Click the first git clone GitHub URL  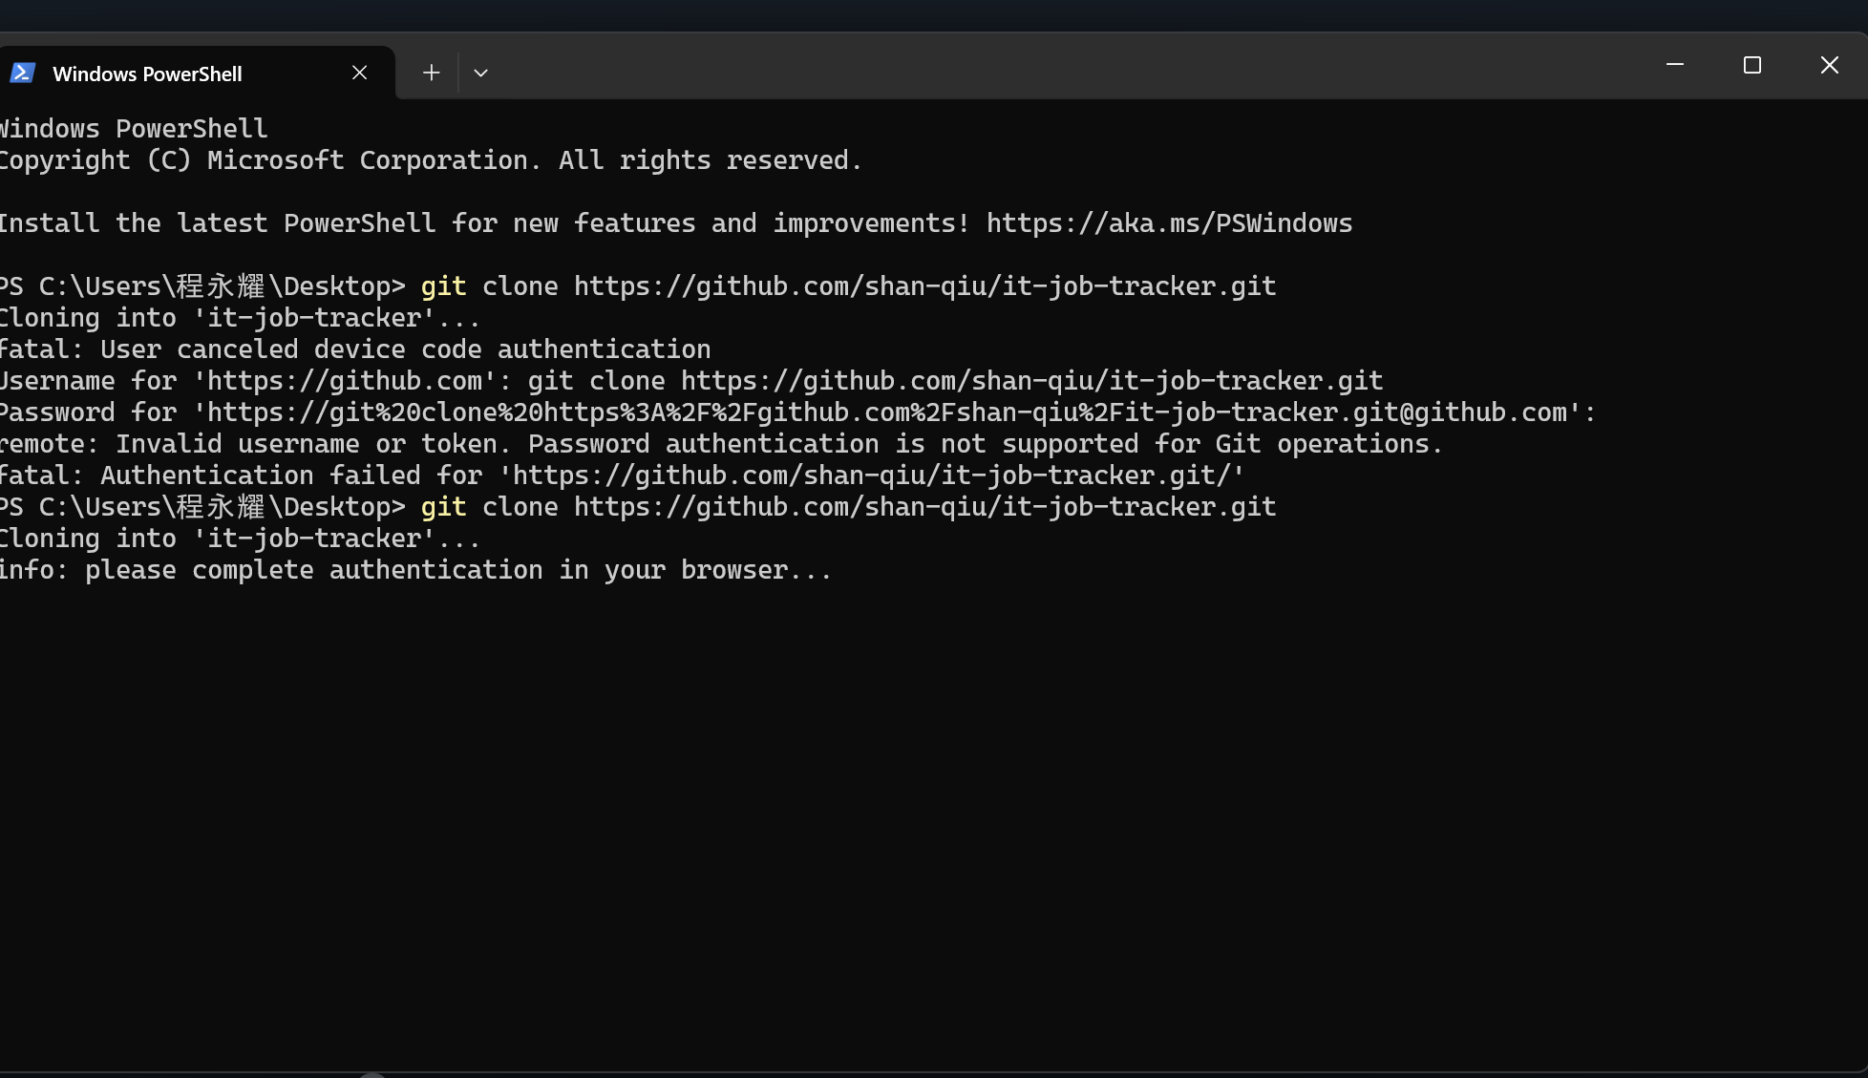click(x=923, y=286)
